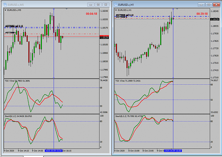Screen dimensions: 222x157
Task: Close the EURUSD.c,M5 chart window
Action: (106, 5)
